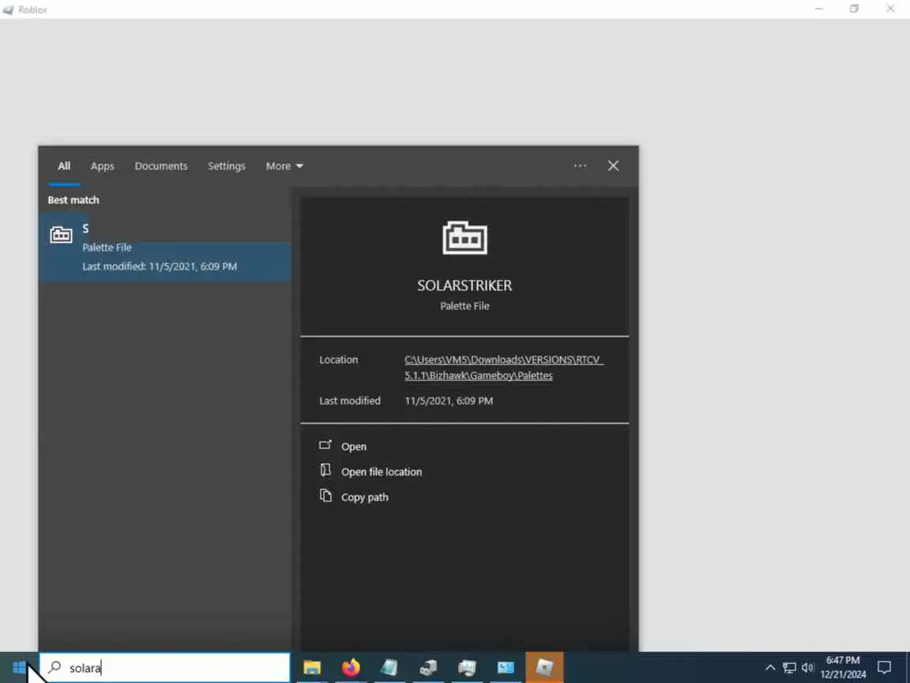Open the clock showing 6:47 PM
Viewport: 910px width, 683px height.
(x=844, y=668)
